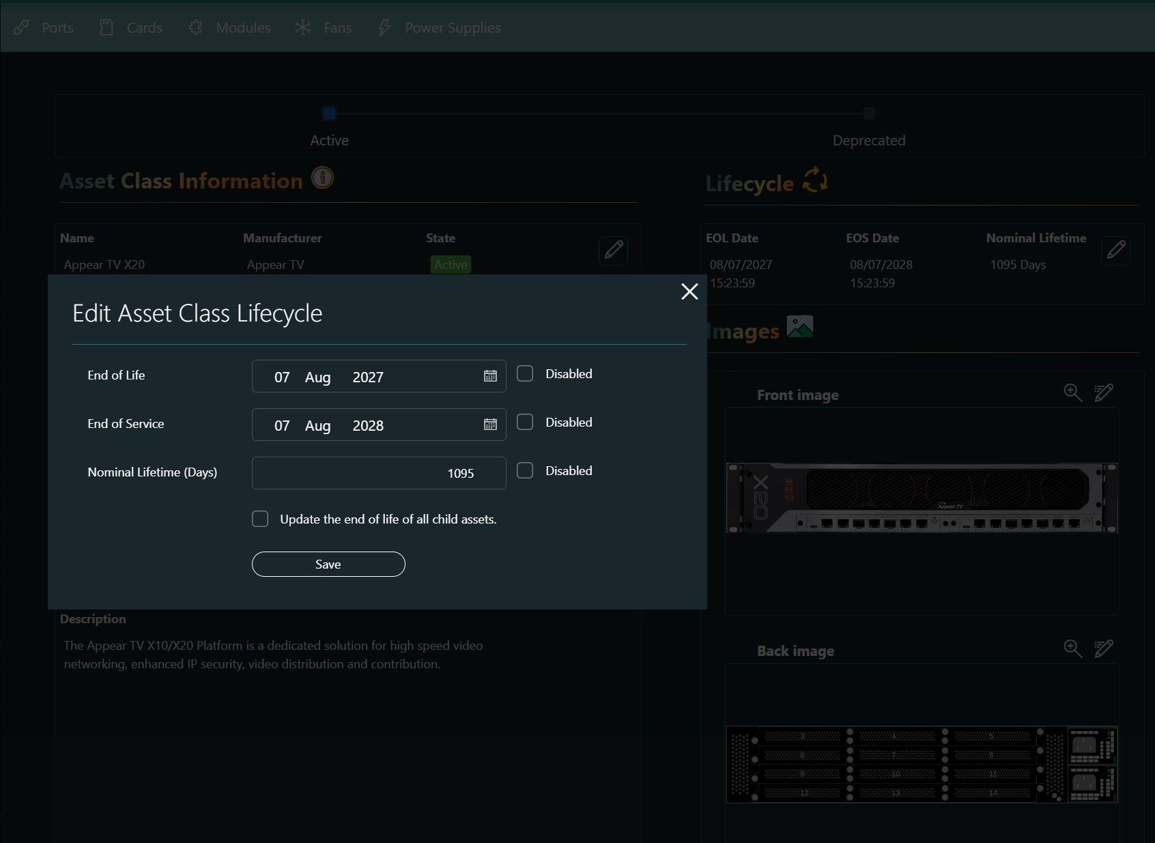Click the magnifier icon above Front image
The height and width of the screenshot is (843, 1155).
click(1072, 393)
